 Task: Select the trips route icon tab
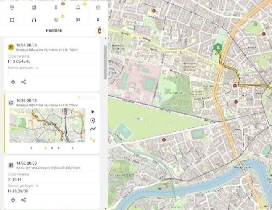(34, 8)
